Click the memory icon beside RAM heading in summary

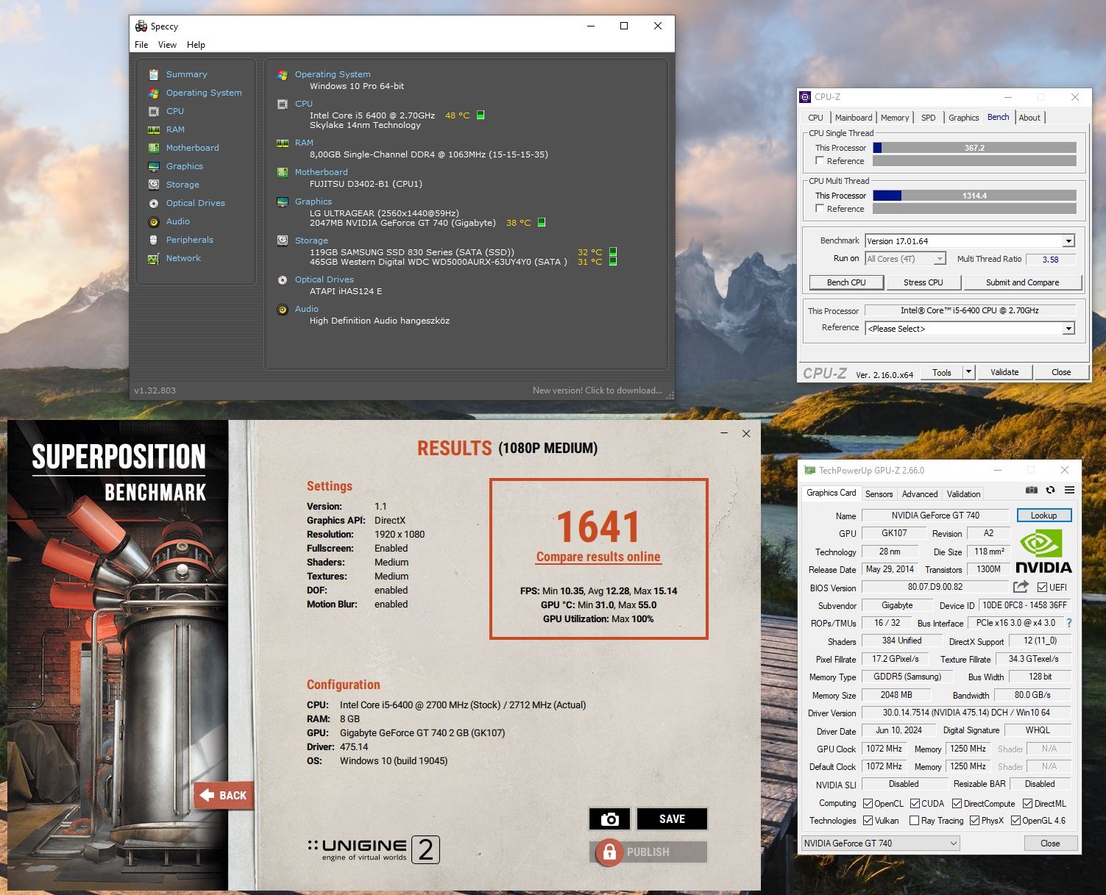[283, 143]
